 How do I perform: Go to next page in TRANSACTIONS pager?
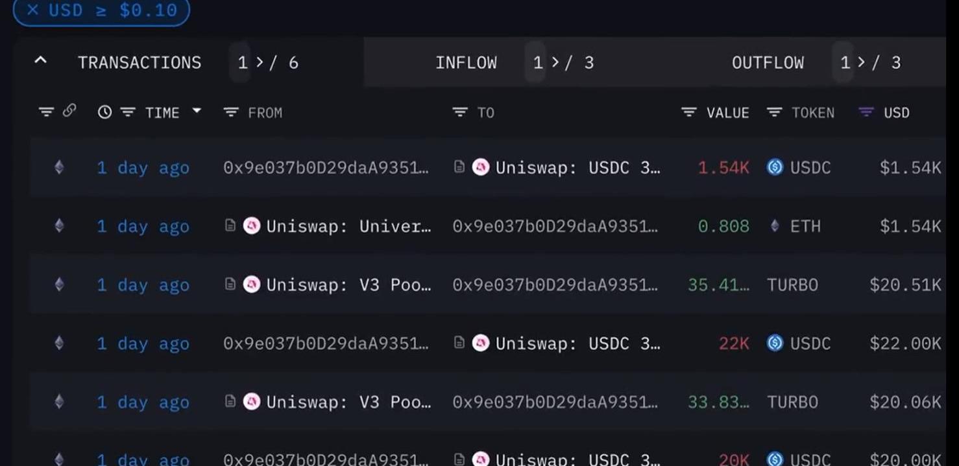click(260, 63)
